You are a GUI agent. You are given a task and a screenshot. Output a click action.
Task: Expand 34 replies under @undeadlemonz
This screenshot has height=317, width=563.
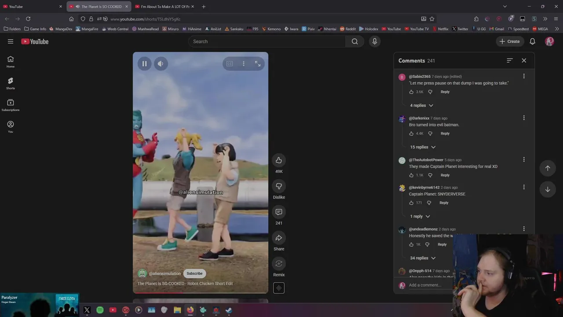[423, 258]
